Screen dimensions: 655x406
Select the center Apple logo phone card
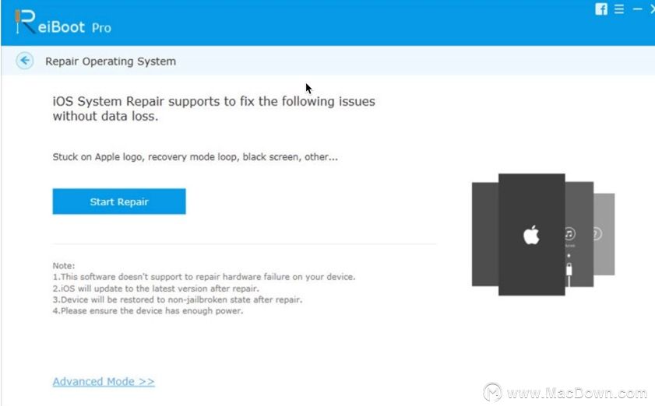tap(532, 235)
